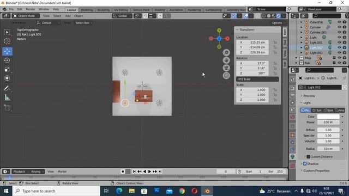
Task: Toggle the Rak collection exclude checkbox
Action: (x=334, y=63)
